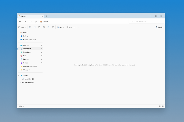Open the Videos folder
The image size is (184, 122).
click(30, 63)
